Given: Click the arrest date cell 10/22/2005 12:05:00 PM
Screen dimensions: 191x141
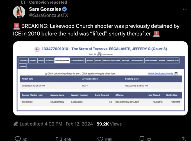Looking at the screenshot, I should tap(33, 86).
